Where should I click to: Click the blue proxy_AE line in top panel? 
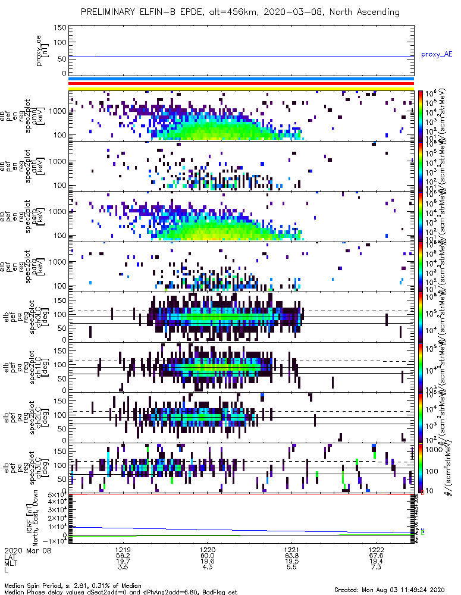point(241,57)
